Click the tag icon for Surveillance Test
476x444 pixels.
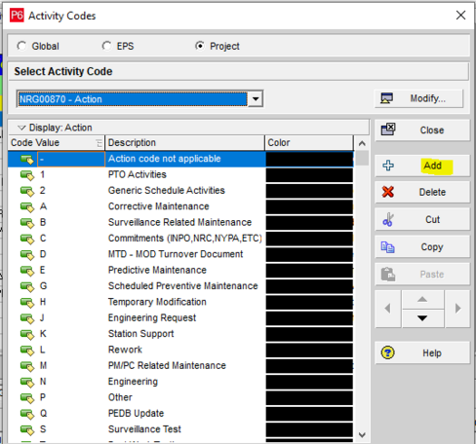(x=27, y=429)
